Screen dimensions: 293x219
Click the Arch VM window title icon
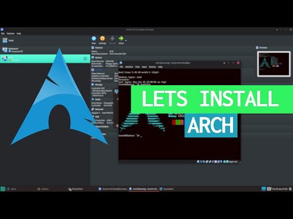click(x=121, y=63)
